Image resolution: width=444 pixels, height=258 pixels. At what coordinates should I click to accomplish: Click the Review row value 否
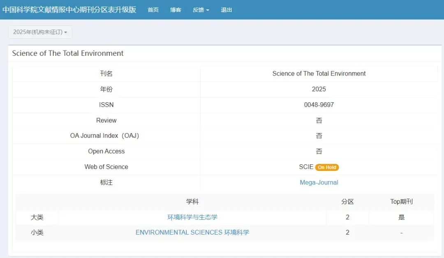[x=319, y=120]
